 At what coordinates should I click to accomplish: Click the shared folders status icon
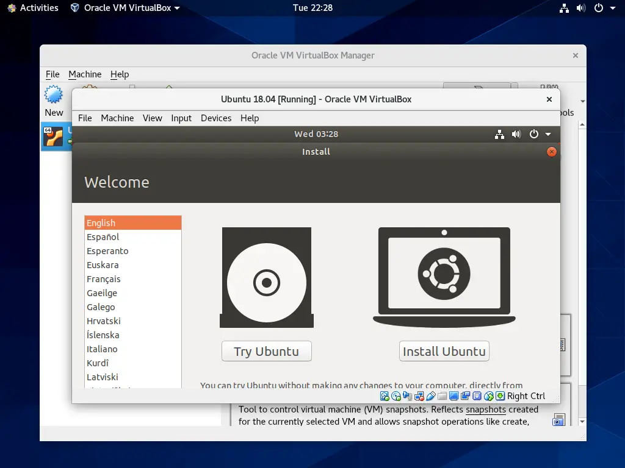click(x=442, y=396)
